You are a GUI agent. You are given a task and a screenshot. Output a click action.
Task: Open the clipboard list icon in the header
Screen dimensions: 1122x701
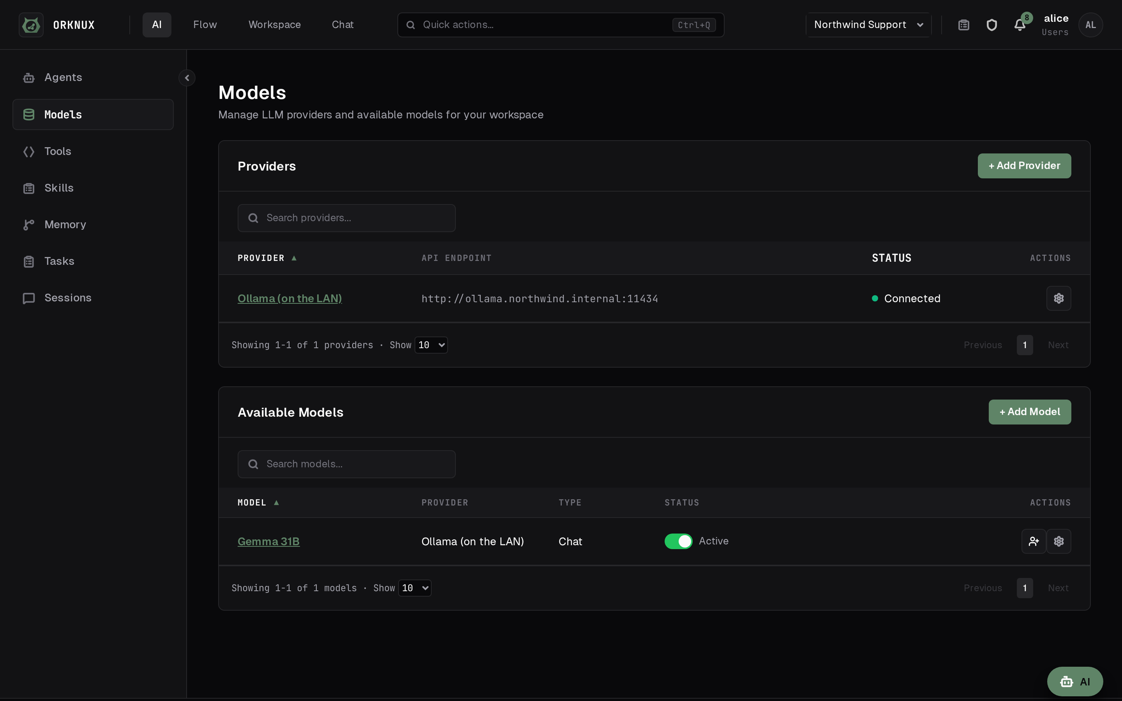pyautogui.click(x=963, y=25)
